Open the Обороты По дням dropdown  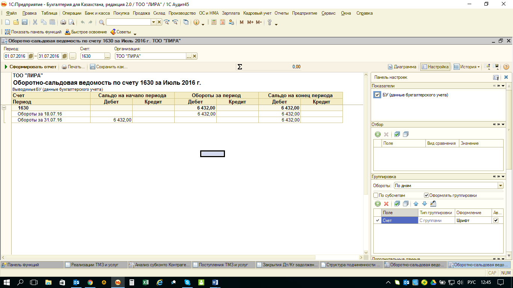click(x=500, y=186)
